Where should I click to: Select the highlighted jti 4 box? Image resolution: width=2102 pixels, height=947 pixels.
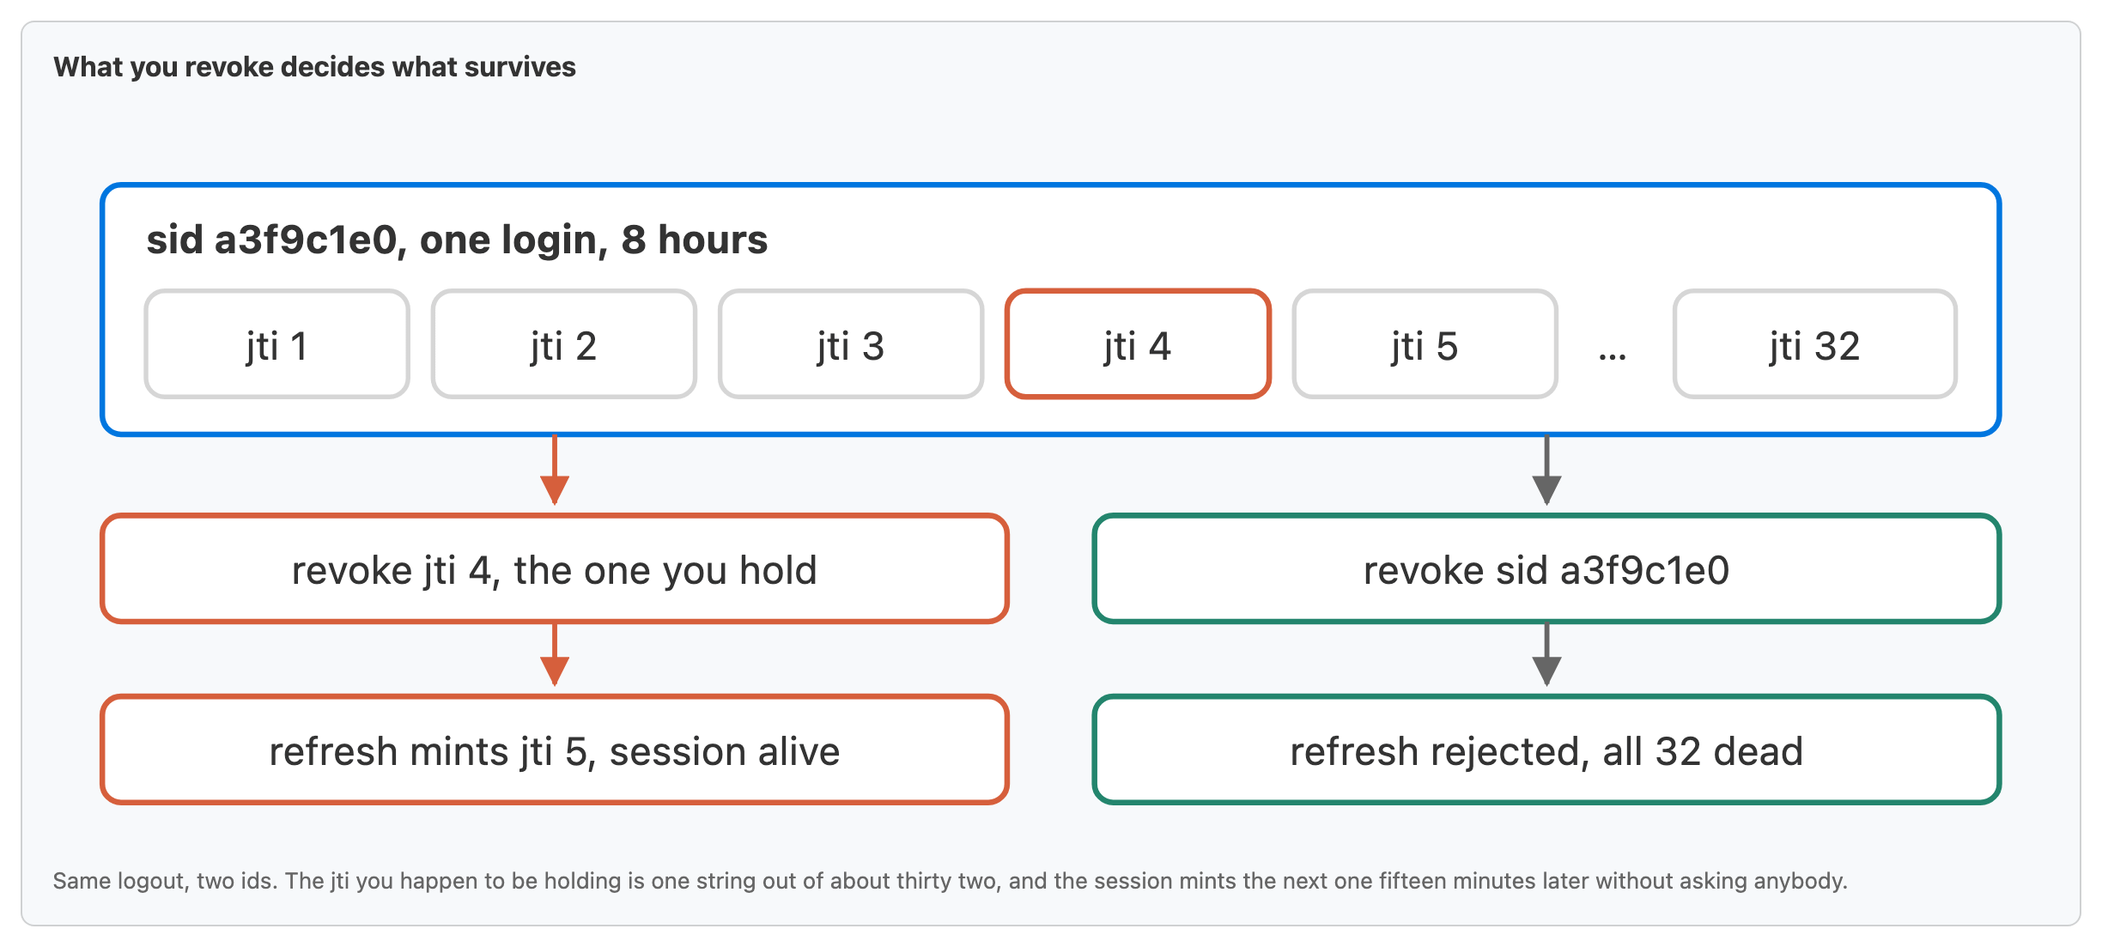[1138, 344]
